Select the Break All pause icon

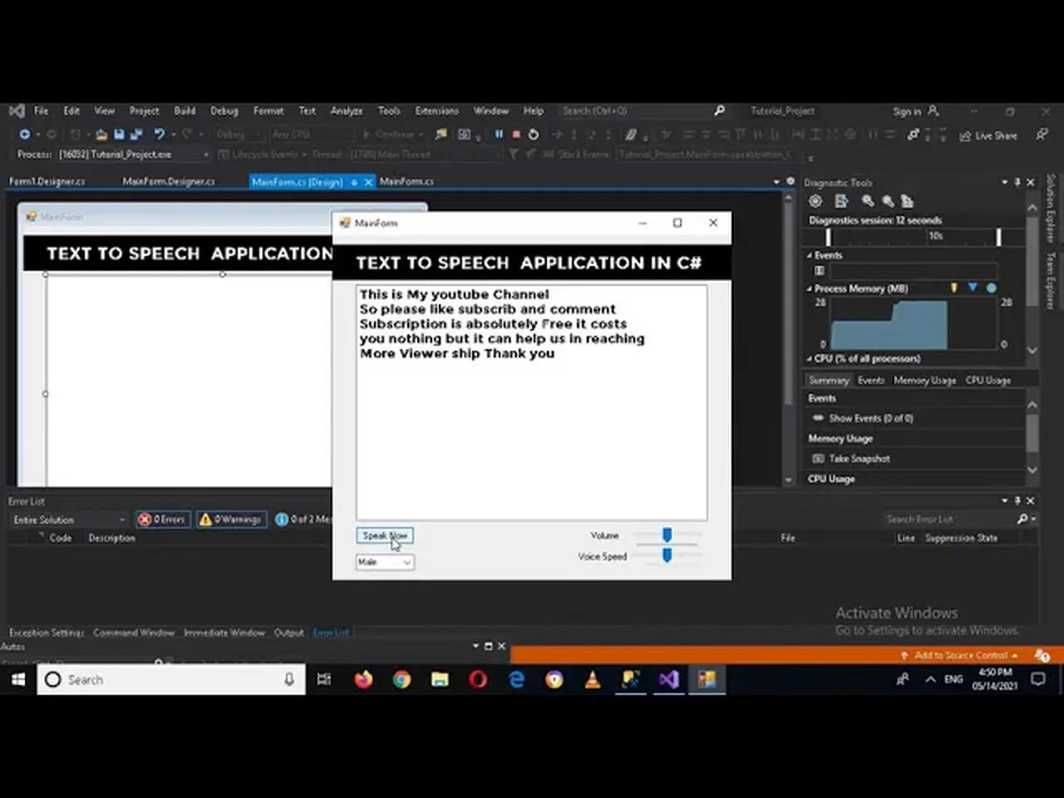coord(498,134)
